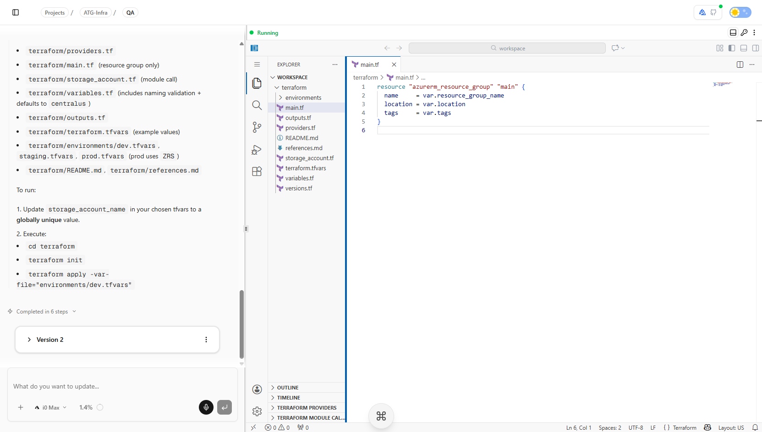Viewport: 762px width, 432px height.
Task: Click the key icon in the top toolbar
Action: [x=744, y=32]
